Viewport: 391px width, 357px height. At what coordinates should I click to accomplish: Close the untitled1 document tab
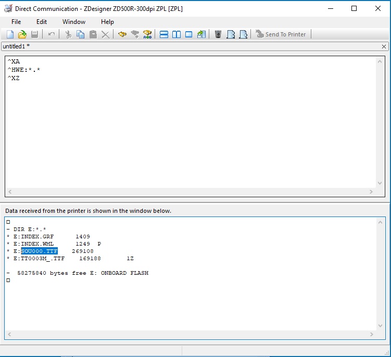coord(384,47)
